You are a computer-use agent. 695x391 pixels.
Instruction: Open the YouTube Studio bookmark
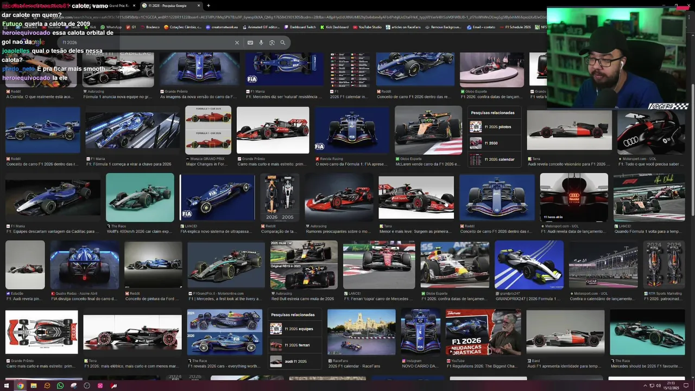(368, 27)
